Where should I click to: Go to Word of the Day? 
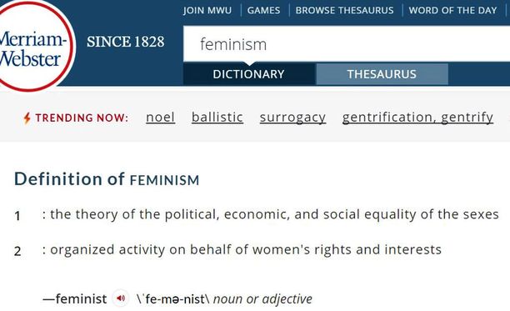[452, 10]
